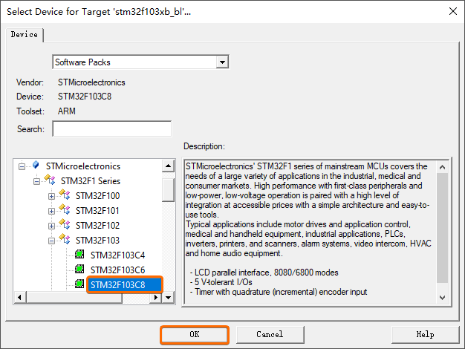Select the STM32F100 tree label

pos(97,196)
